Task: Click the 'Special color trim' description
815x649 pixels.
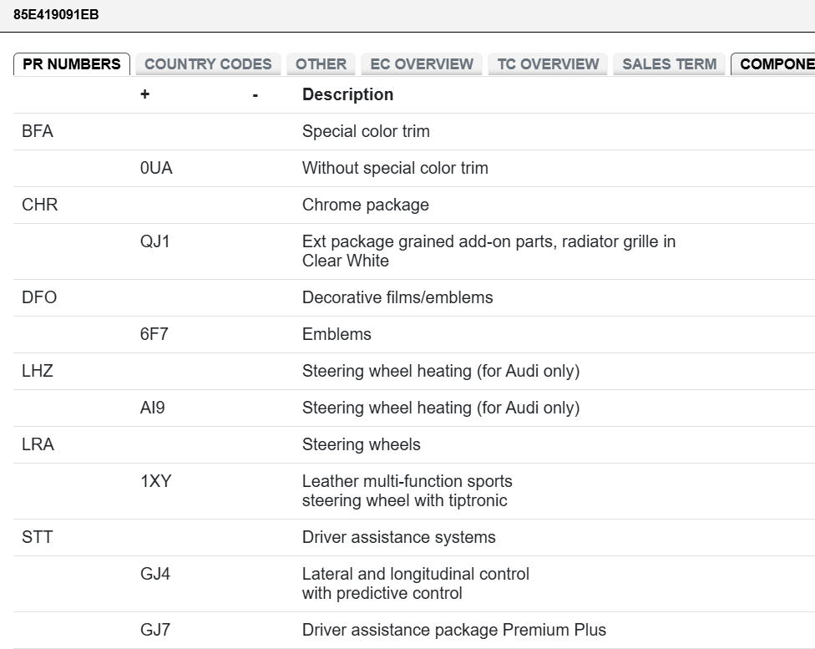Action: pyautogui.click(x=366, y=131)
